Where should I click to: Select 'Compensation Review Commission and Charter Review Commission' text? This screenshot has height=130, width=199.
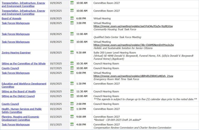(x=132, y=128)
